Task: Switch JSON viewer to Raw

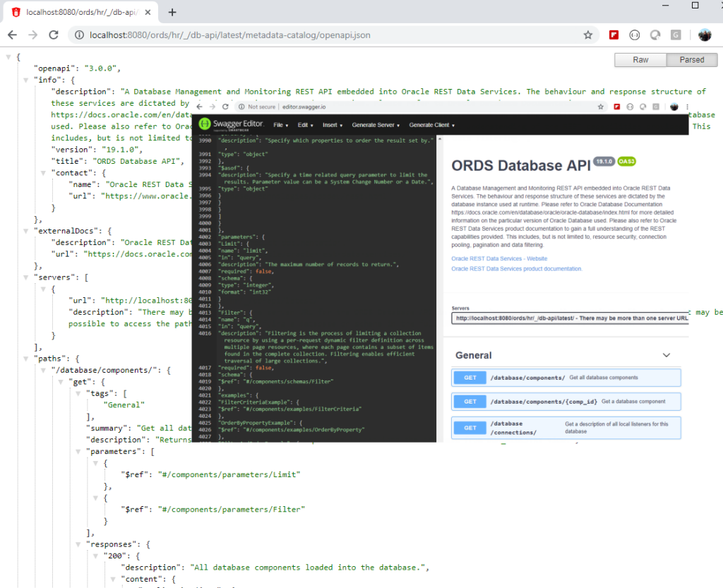Action: pos(640,60)
